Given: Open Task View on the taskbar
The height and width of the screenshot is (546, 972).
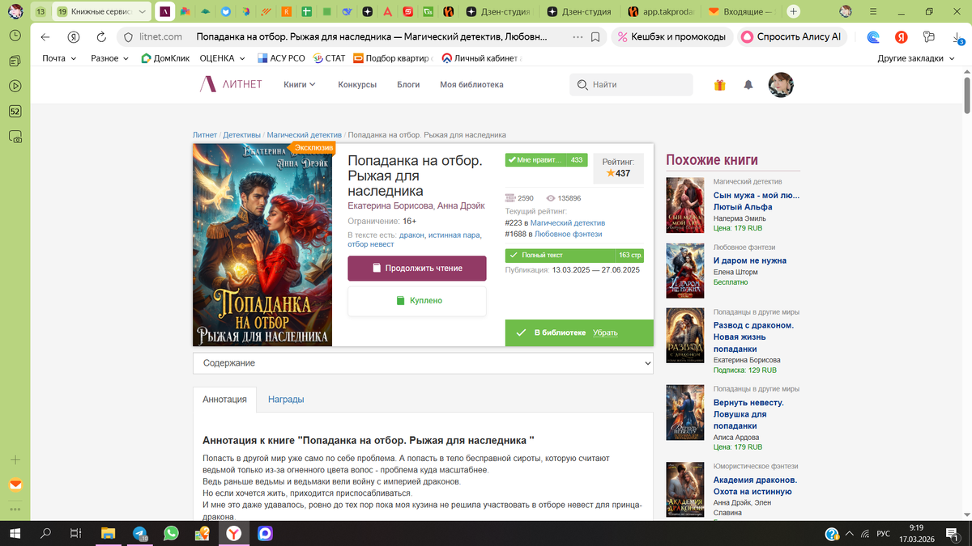Looking at the screenshot, I should [75, 534].
